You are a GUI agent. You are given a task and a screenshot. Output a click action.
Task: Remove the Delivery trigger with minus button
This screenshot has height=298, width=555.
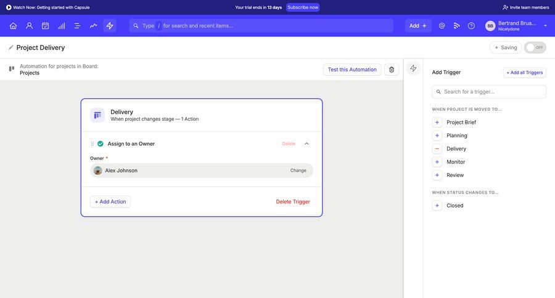pyautogui.click(x=437, y=148)
